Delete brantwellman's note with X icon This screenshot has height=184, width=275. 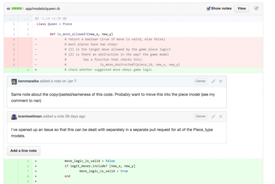[221, 116]
